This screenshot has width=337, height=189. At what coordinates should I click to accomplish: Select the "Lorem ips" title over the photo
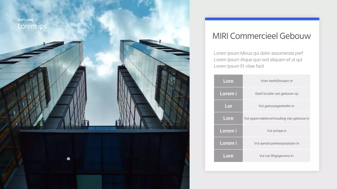[x=32, y=26]
